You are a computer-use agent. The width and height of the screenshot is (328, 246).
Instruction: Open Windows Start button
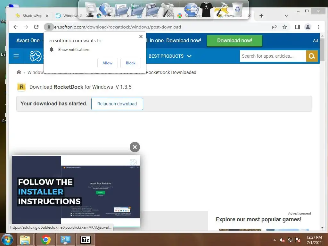click(x=8, y=240)
